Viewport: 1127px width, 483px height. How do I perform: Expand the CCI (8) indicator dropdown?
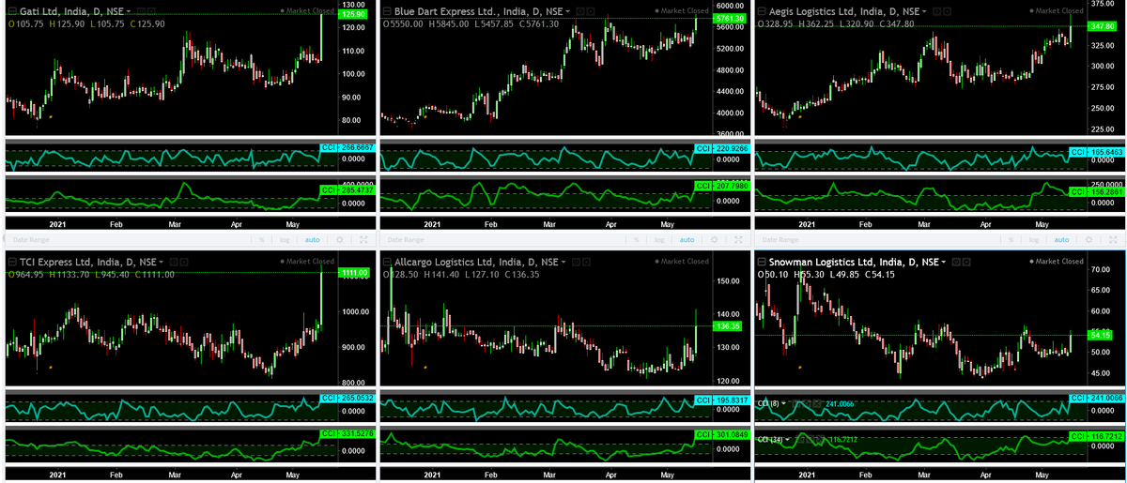(x=783, y=403)
